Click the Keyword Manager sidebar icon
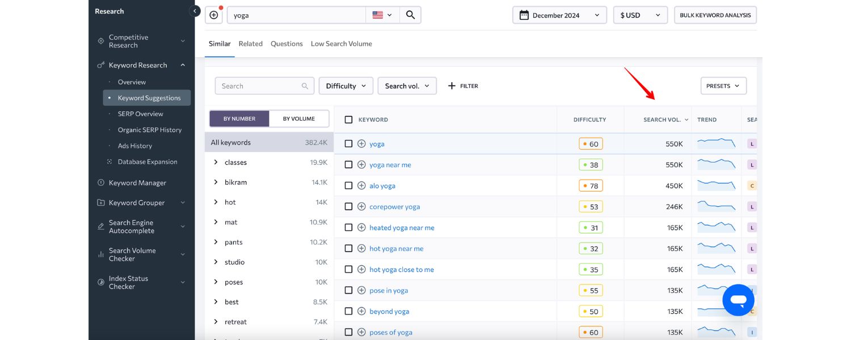The height and width of the screenshot is (340, 851). tap(101, 183)
